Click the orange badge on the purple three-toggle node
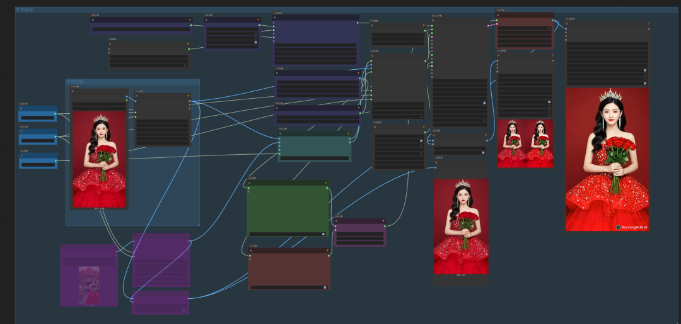Viewport: 681px width, 324px height. click(259, 20)
